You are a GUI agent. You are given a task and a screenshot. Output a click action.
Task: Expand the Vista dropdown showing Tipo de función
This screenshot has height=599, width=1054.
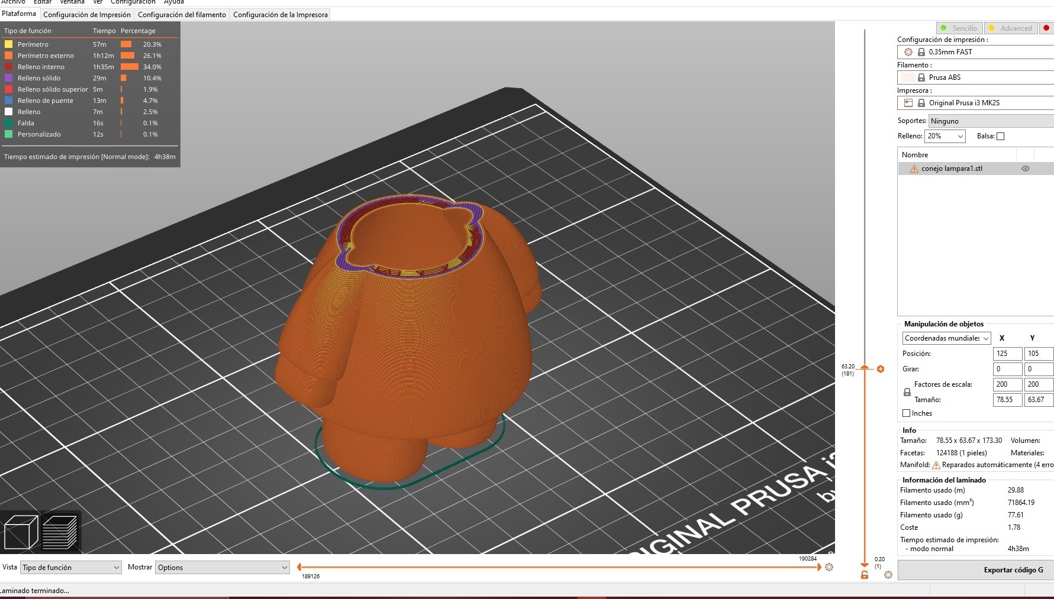(70, 567)
